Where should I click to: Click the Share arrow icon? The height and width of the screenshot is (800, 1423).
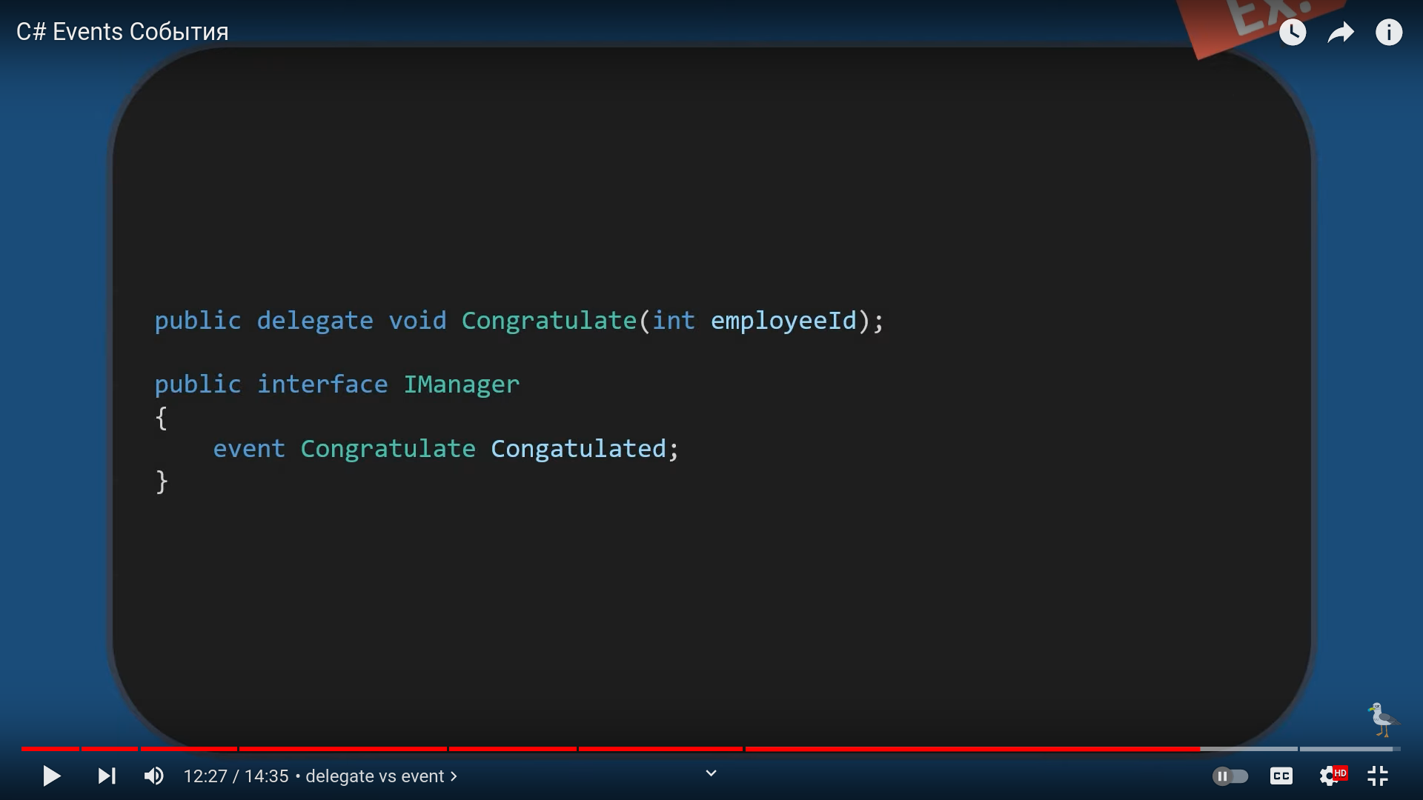point(1341,33)
